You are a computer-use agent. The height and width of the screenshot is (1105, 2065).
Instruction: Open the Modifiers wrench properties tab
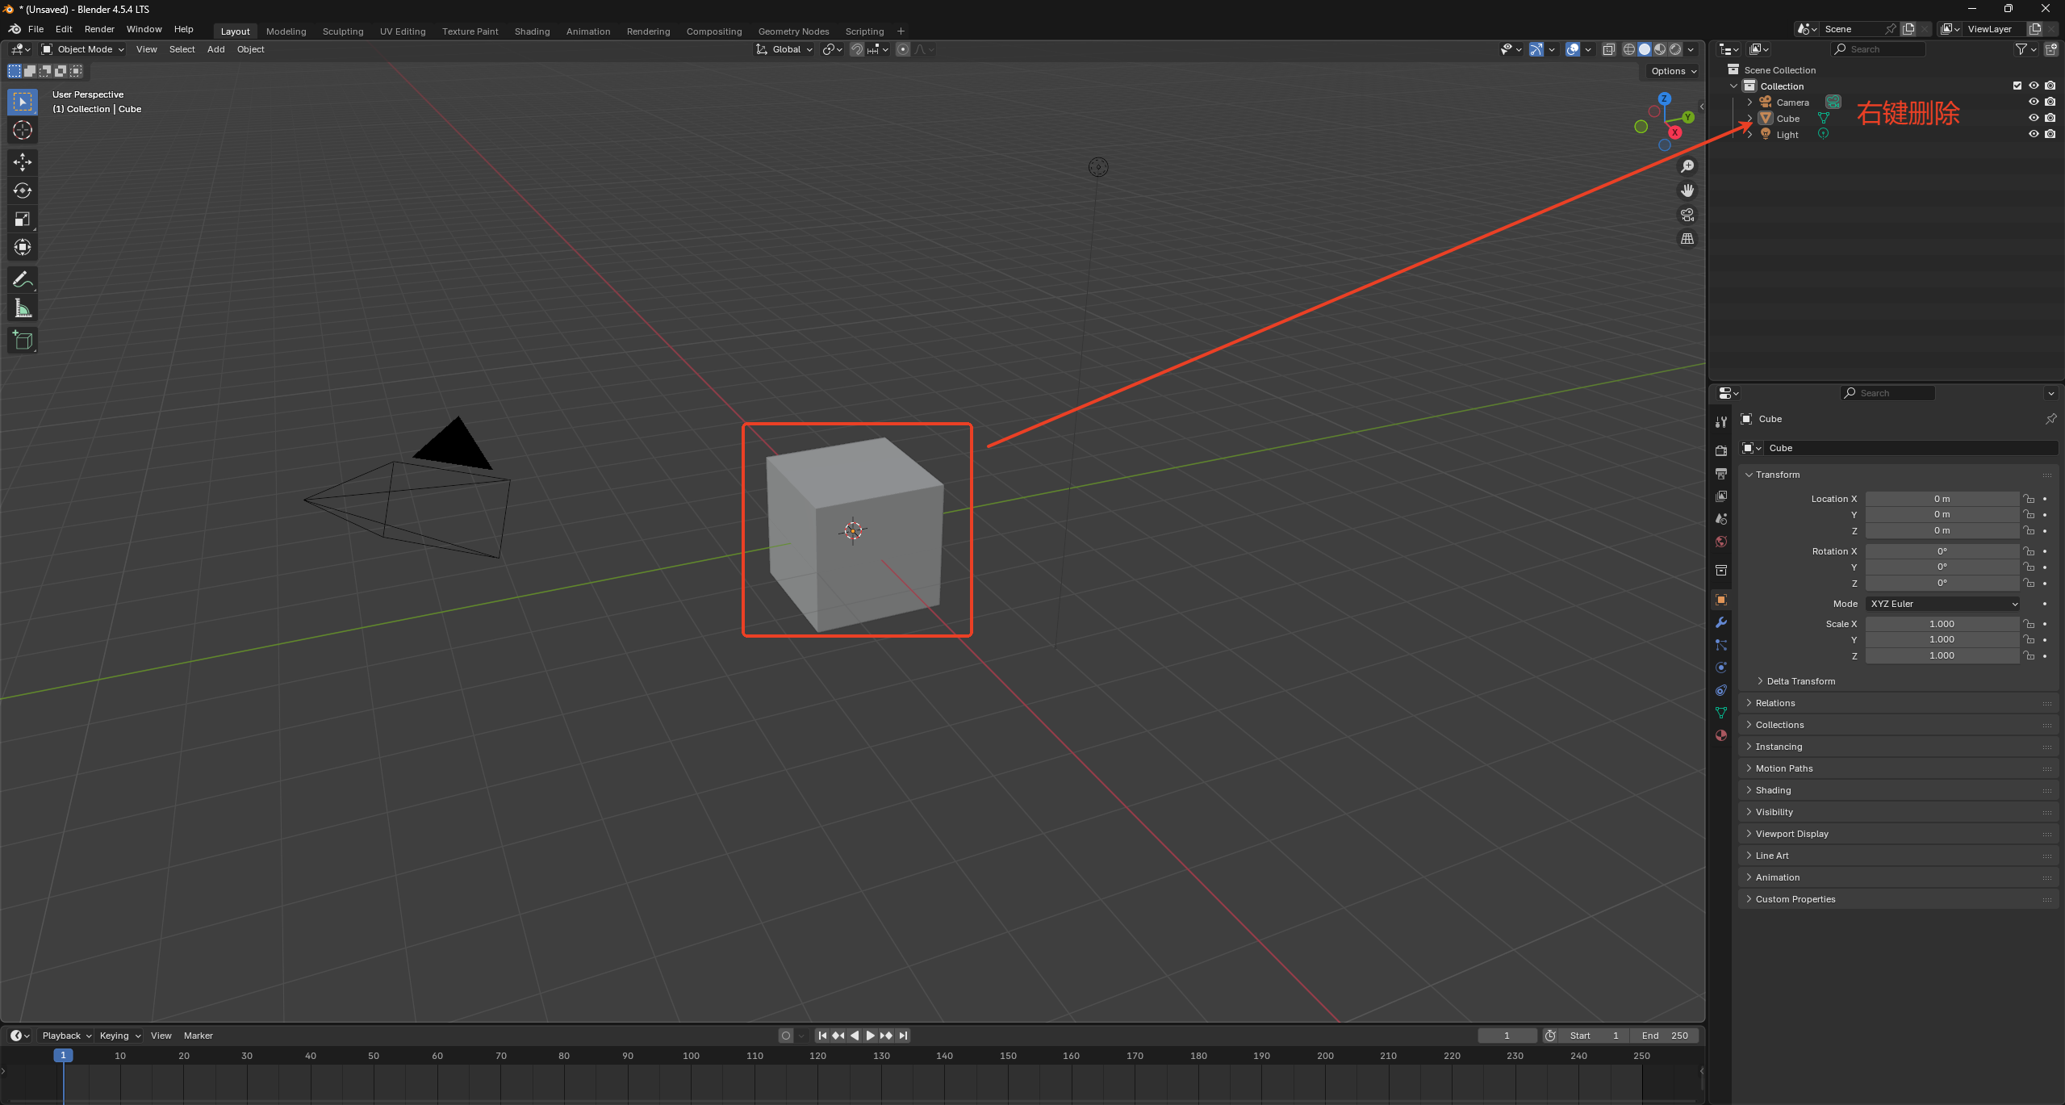(x=1720, y=622)
